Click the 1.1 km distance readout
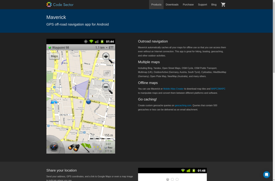The image size is (275, 181). click(100, 48)
